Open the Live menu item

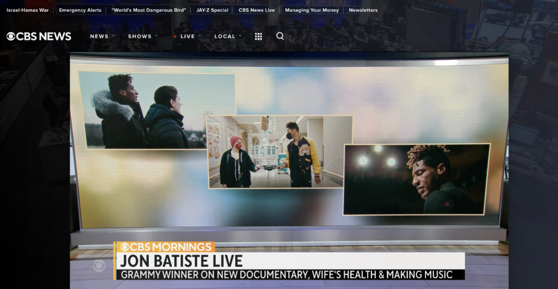pos(188,36)
